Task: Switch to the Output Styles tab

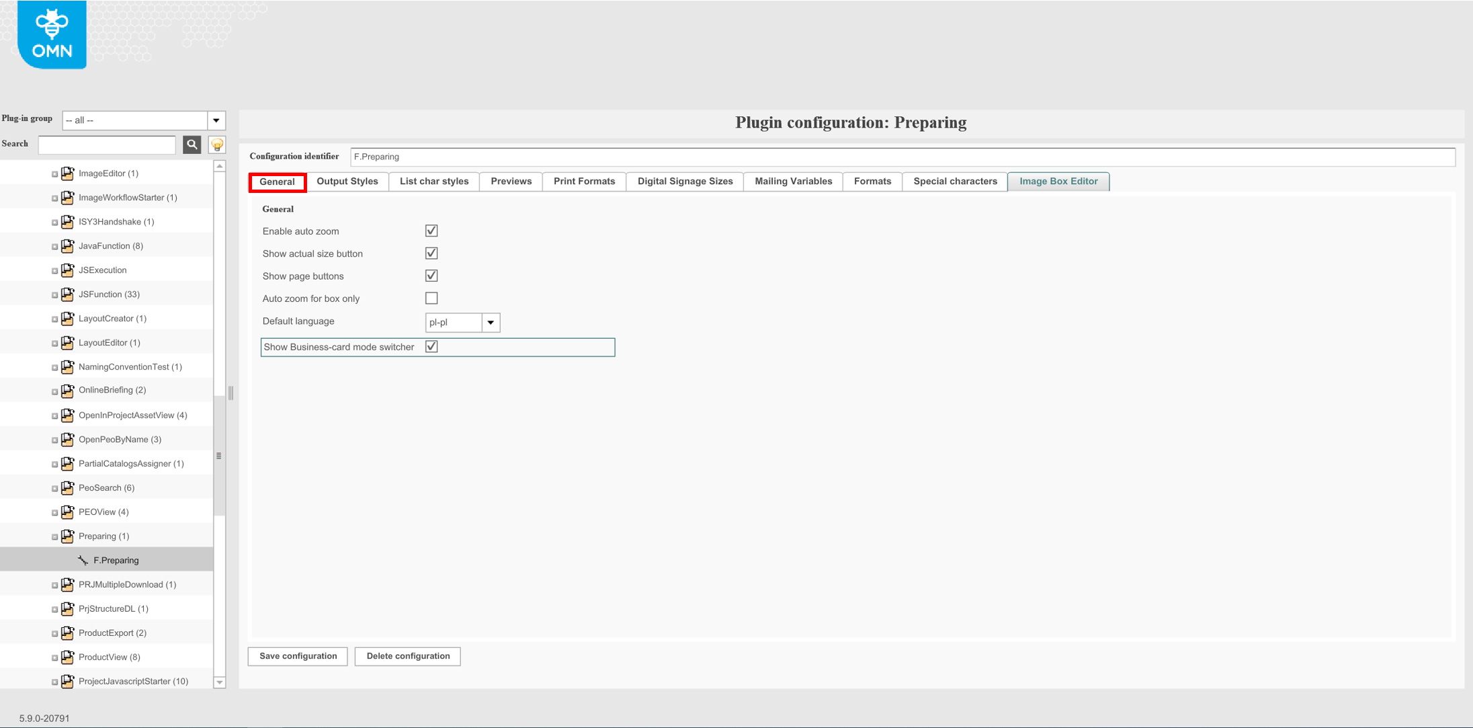Action: click(x=347, y=181)
